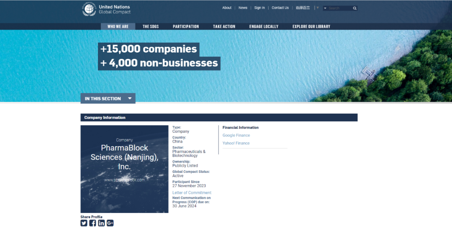452x230 pixels.
Task: Open the Google Finance link
Action: coord(236,135)
